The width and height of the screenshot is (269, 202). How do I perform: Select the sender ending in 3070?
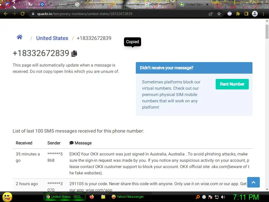55,187
